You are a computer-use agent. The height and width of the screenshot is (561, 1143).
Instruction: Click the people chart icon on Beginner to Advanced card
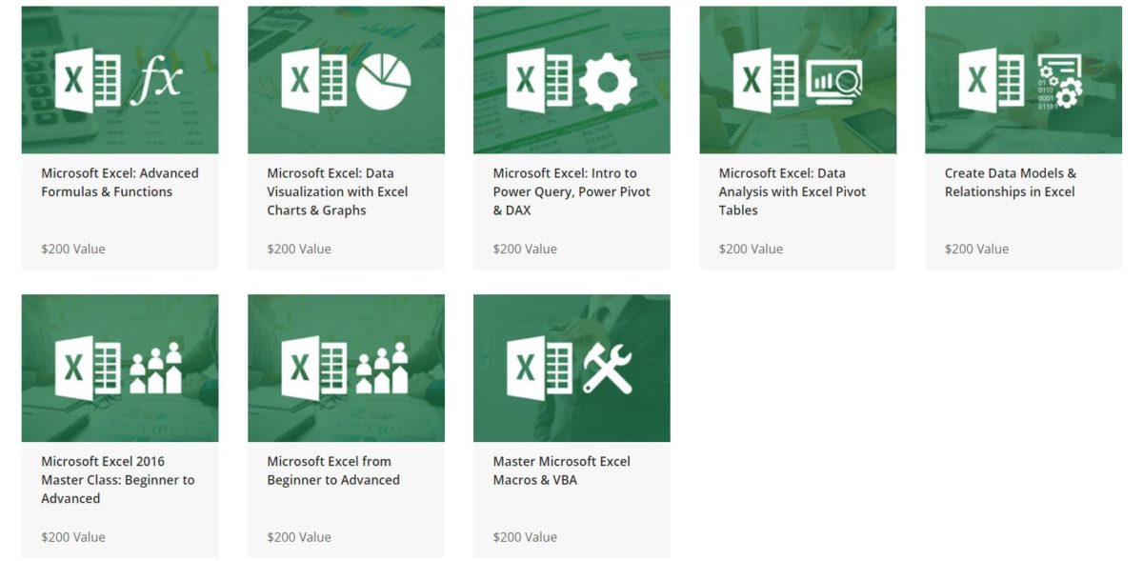point(382,369)
